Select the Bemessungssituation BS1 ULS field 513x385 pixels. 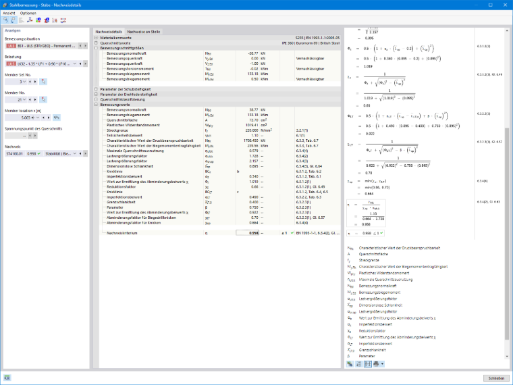[41, 46]
